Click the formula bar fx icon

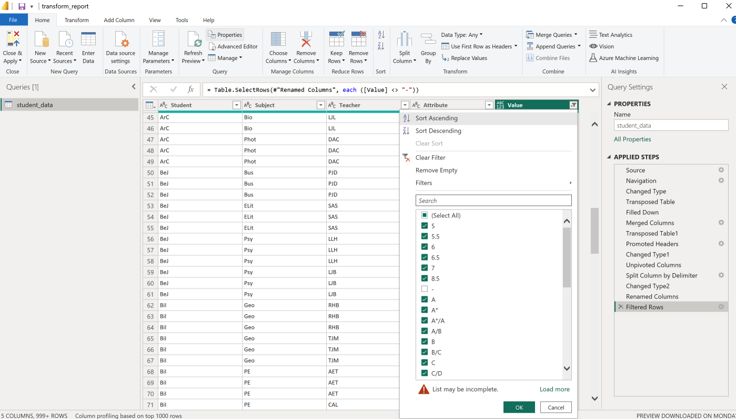(x=191, y=89)
